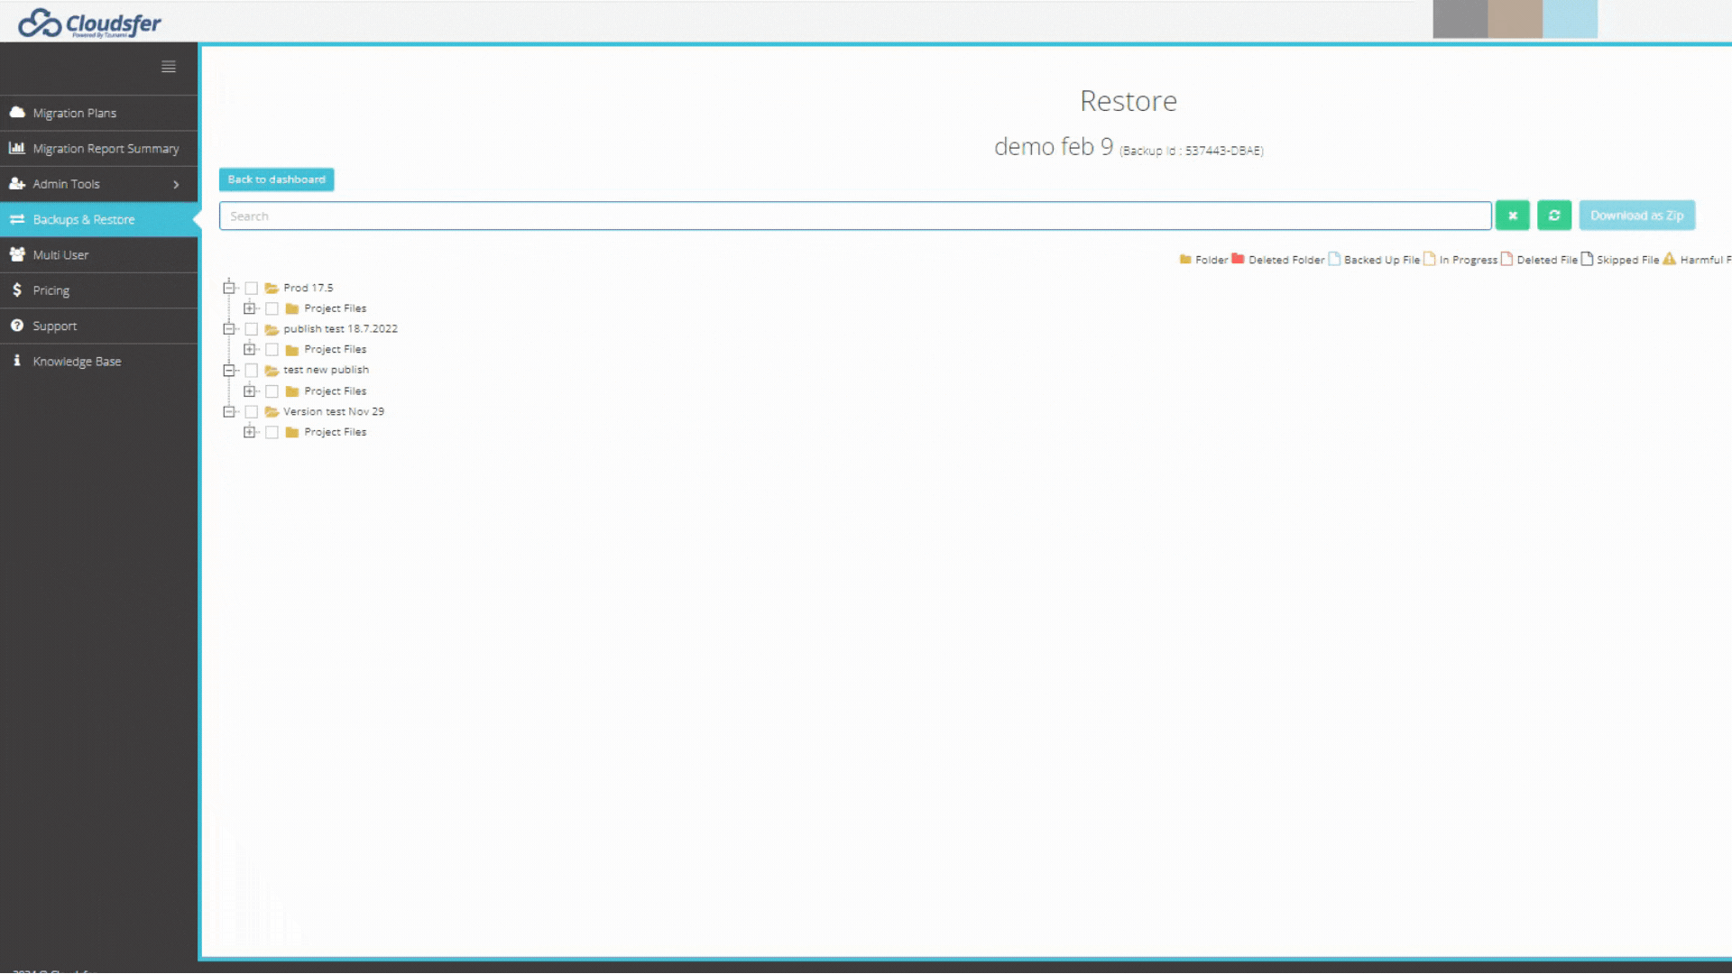Click the Version test Nov 29 folder icon
This screenshot has width=1732, height=974.
(272, 412)
